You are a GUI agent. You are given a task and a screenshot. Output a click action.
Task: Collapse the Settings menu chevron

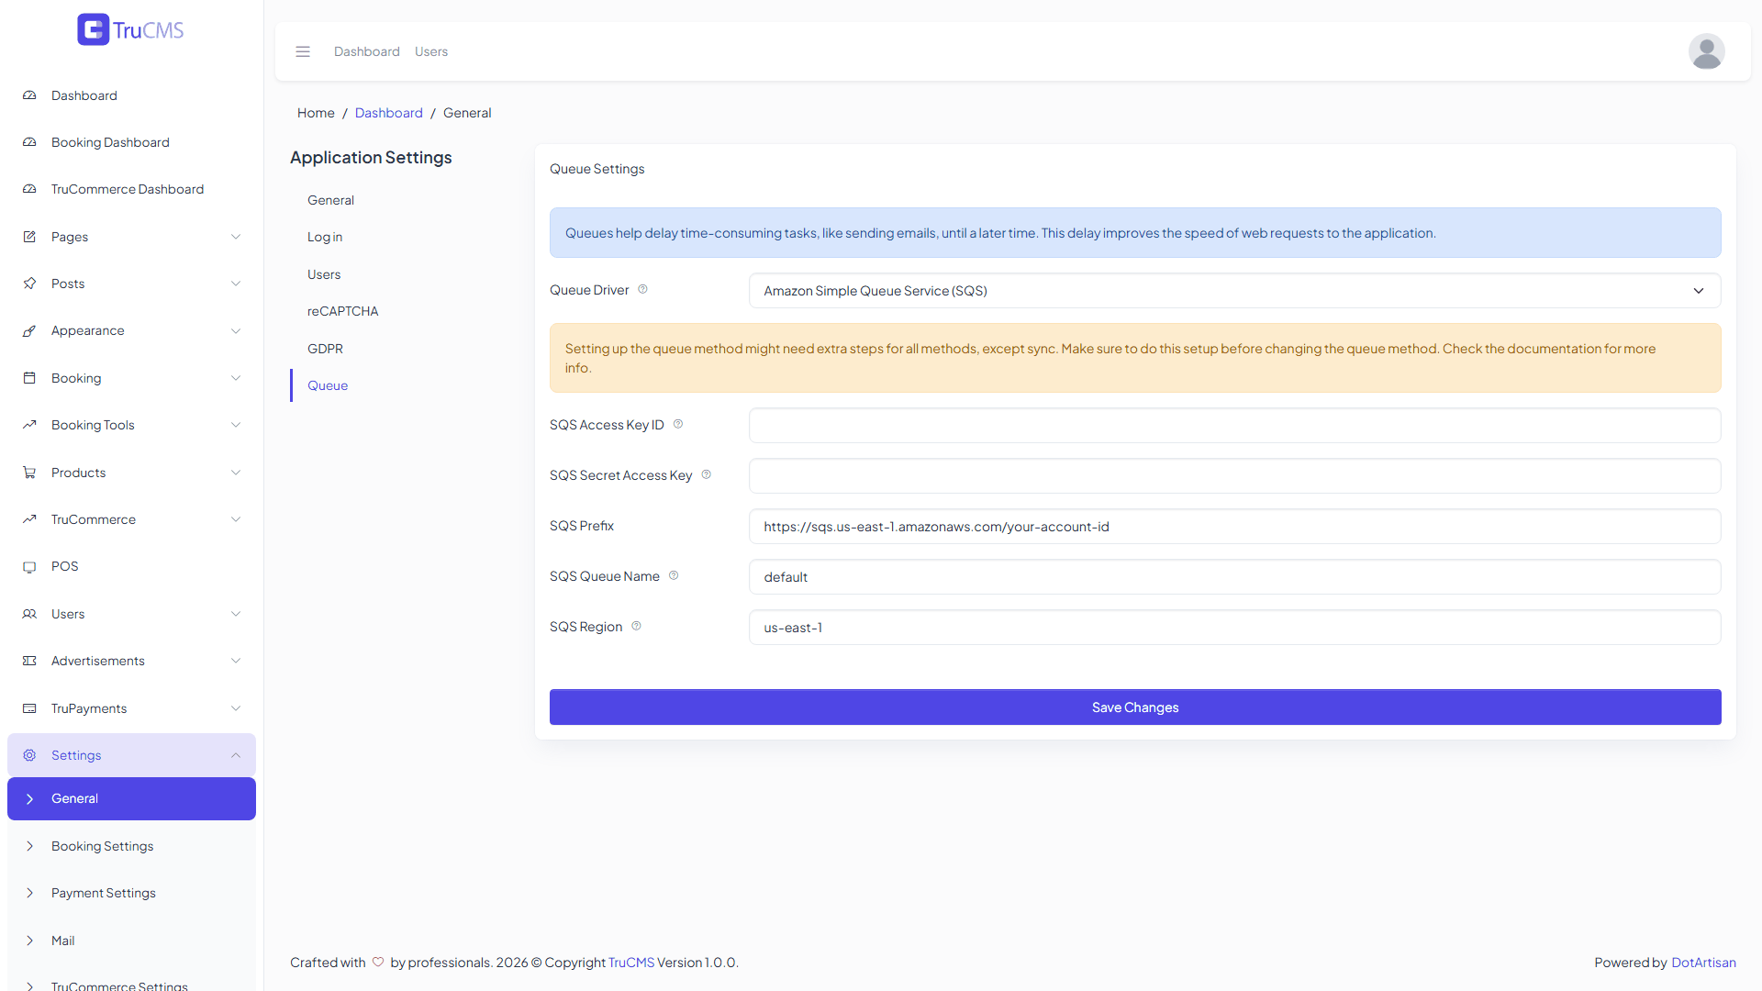pyautogui.click(x=236, y=755)
